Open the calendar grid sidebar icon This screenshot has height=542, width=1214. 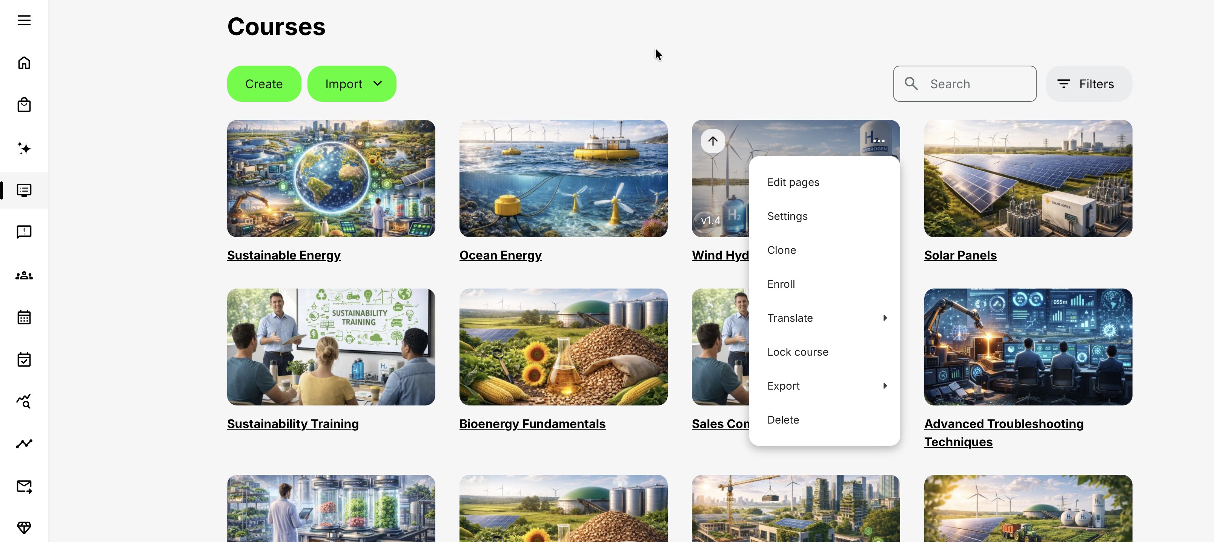24,317
